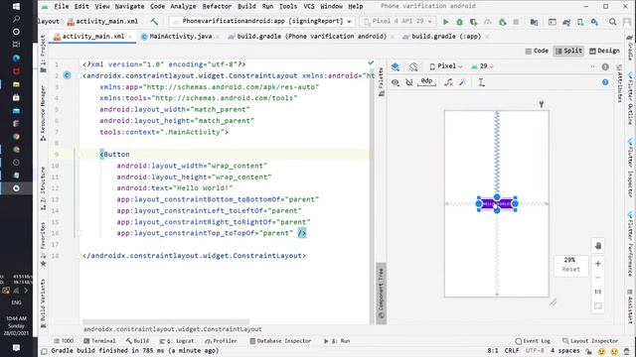Open the Refactor menu
This screenshot has width=636, height=357.
217,6
